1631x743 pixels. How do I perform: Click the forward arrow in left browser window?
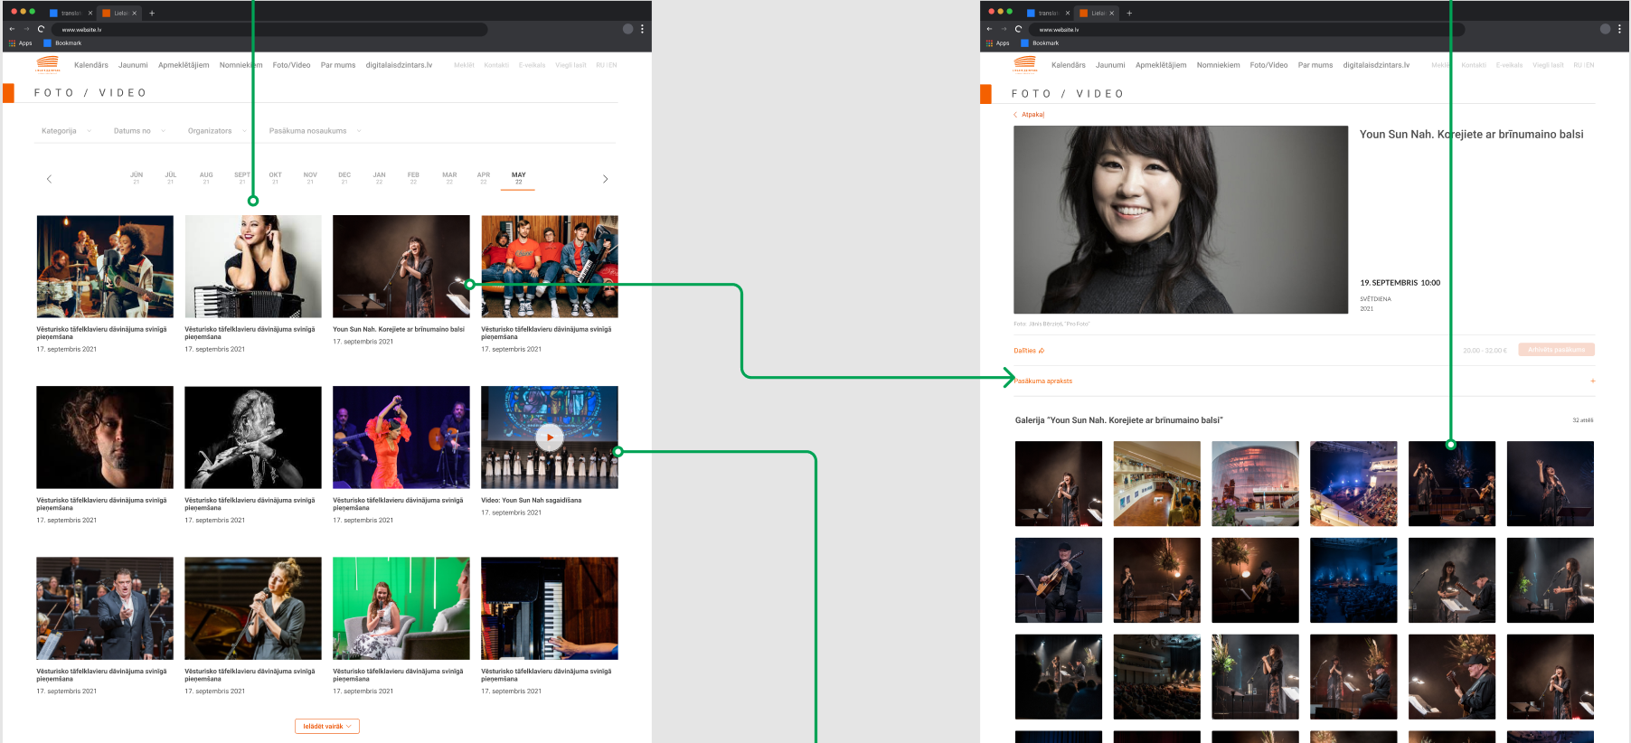[26, 29]
